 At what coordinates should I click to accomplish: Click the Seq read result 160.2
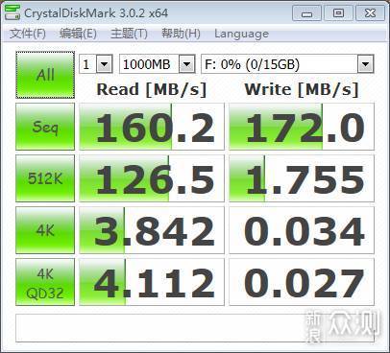(152, 127)
